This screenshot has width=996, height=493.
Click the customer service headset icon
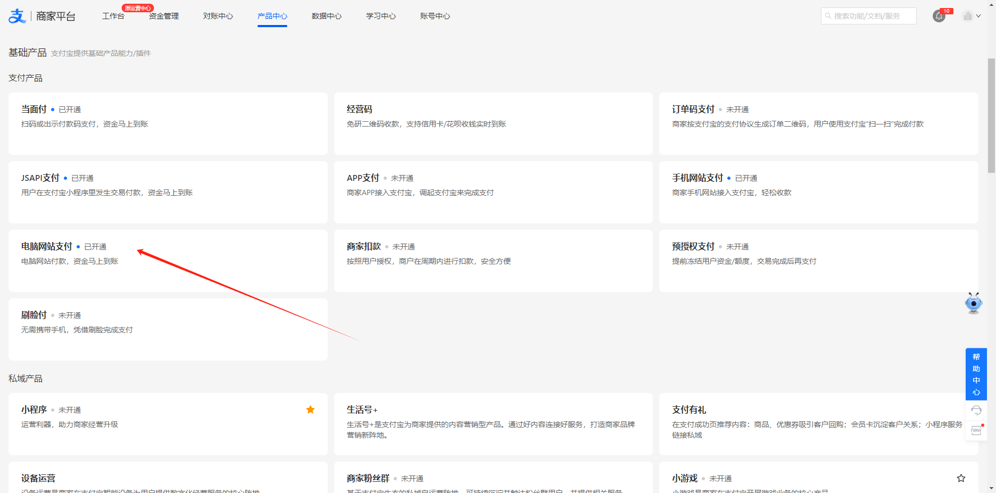pyautogui.click(x=976, y=410)
